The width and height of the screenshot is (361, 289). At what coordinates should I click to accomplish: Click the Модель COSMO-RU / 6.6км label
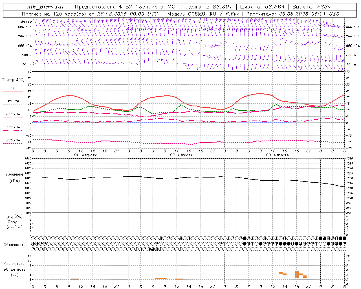coord(203,14)
